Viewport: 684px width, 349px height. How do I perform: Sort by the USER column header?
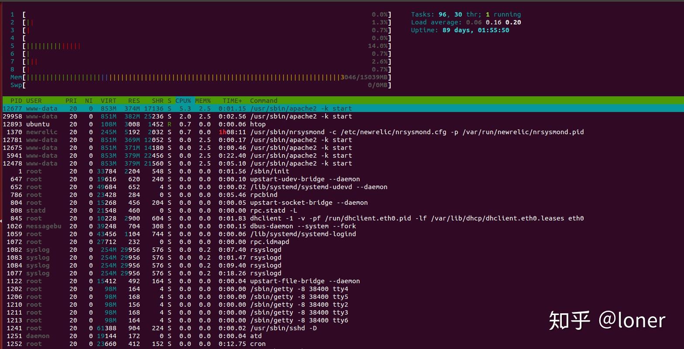(x=34, y=101)
